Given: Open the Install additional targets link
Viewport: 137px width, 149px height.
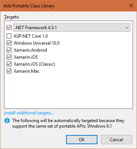Looking at the screenshot, I should 29,113.
